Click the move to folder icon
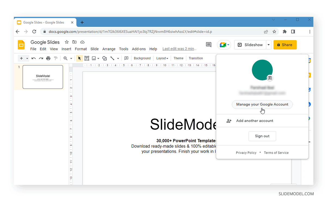The width and height of the screenshot is (327, 202). pos(74,42)
